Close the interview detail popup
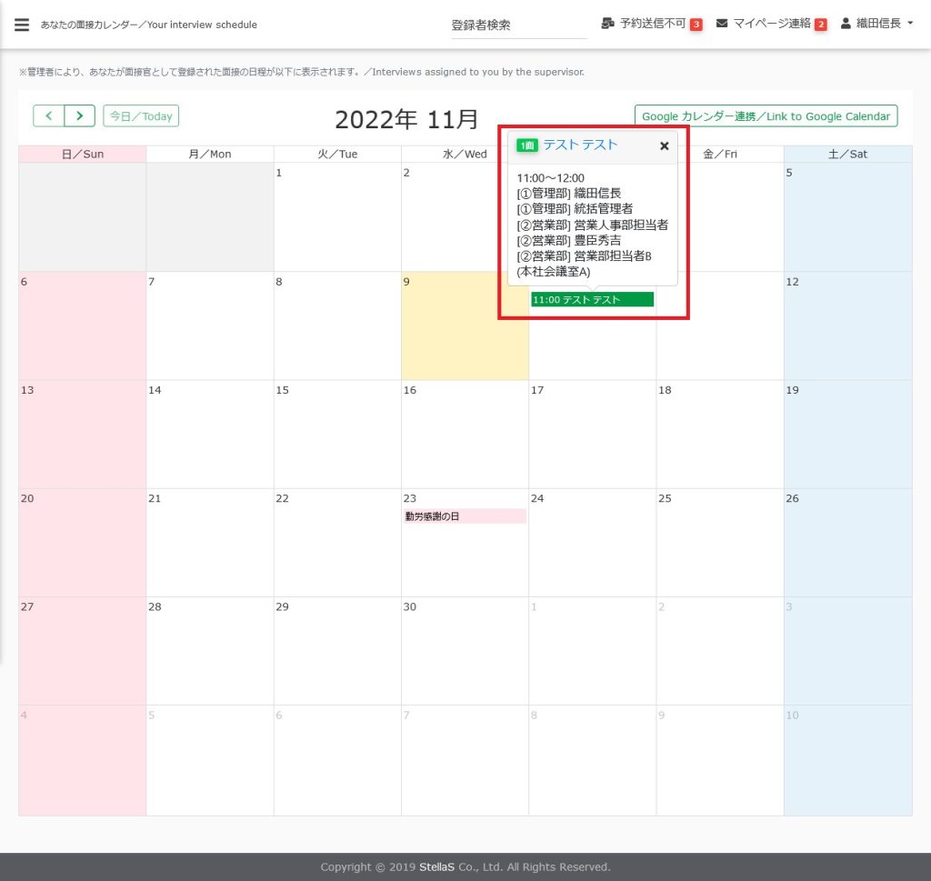 (x=664, y=145)
